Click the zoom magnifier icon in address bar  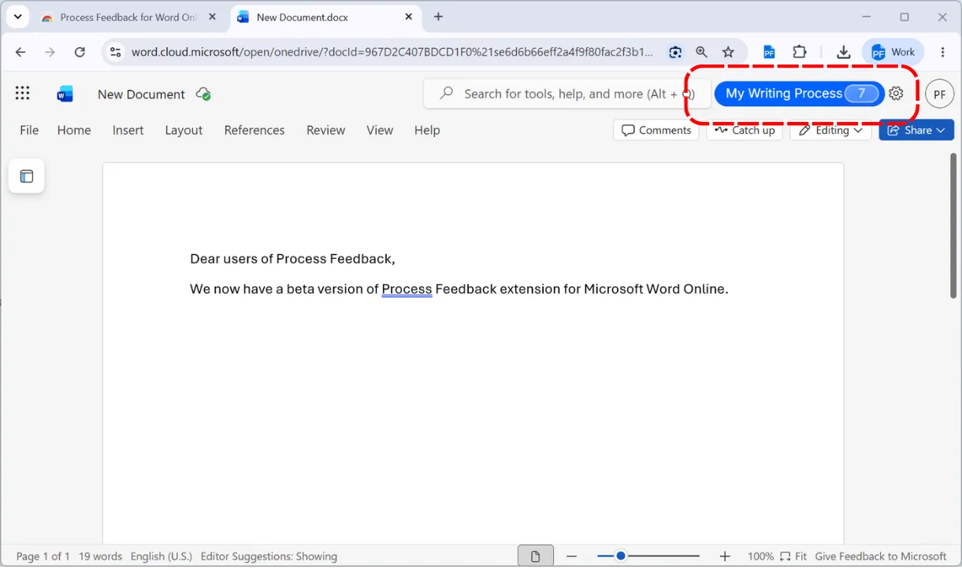click(701, 52)
